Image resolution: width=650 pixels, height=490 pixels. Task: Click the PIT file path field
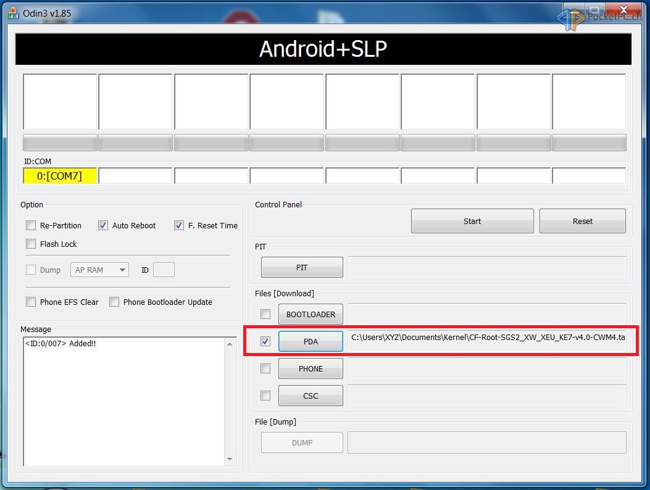pyautogui.click(x=486, y=267)
